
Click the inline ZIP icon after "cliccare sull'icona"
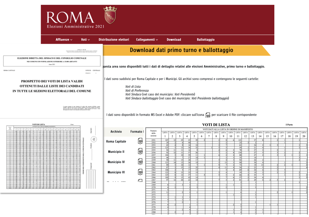point(208,115)
